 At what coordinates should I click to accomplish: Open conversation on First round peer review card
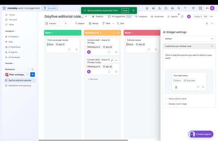point(69,50)
